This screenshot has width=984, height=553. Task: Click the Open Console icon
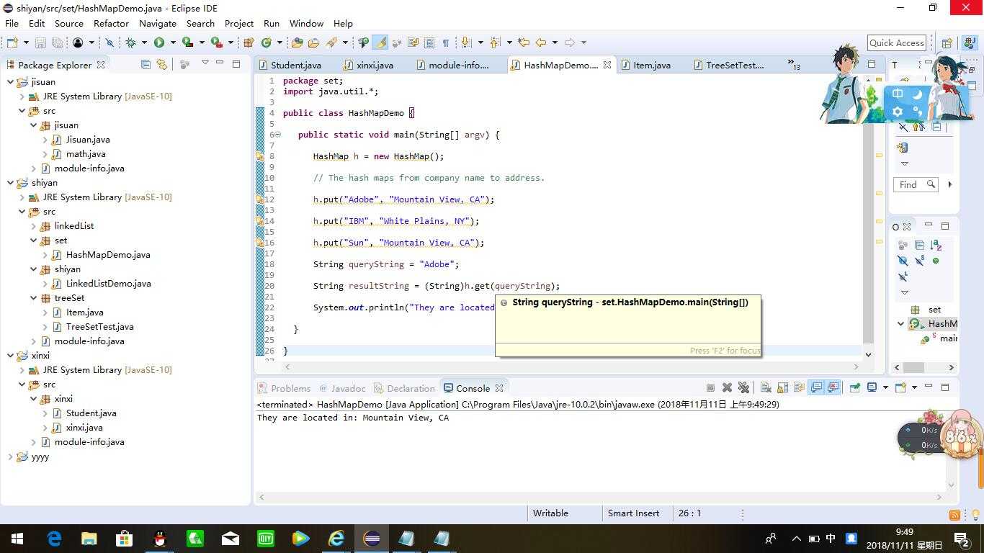click(x=900, y=387)
